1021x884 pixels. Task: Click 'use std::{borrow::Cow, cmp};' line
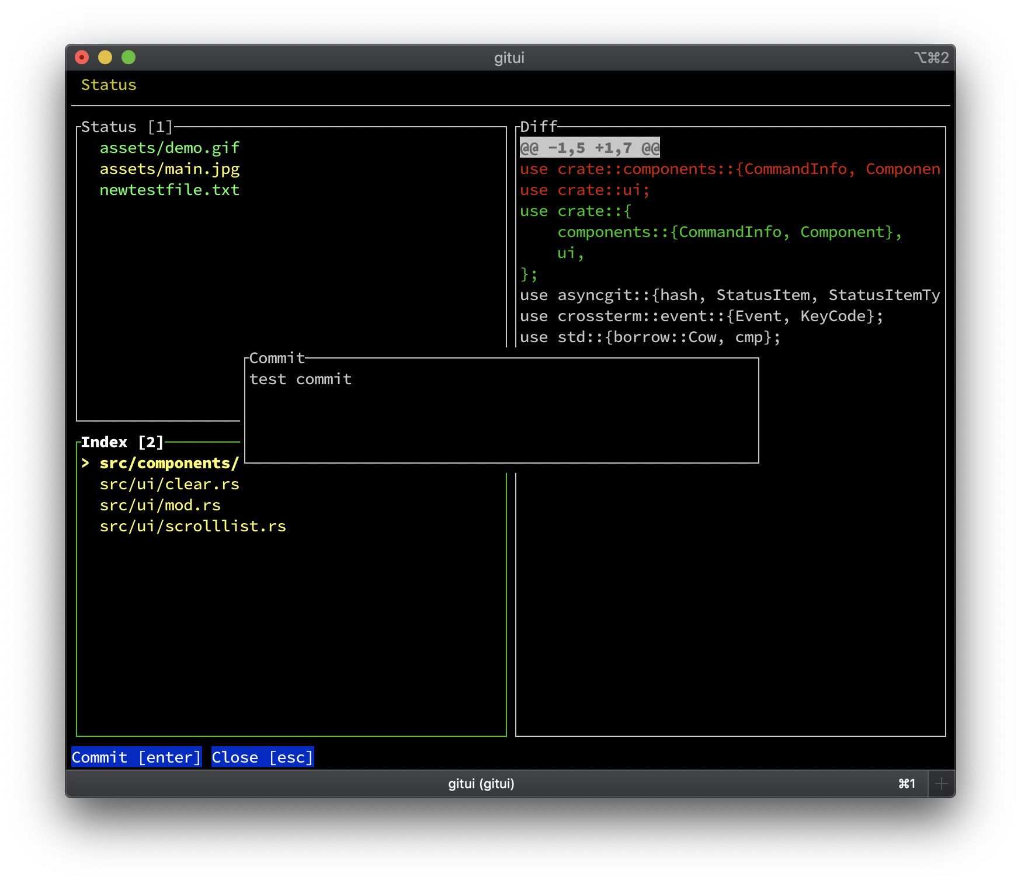(x=651, y=337)
